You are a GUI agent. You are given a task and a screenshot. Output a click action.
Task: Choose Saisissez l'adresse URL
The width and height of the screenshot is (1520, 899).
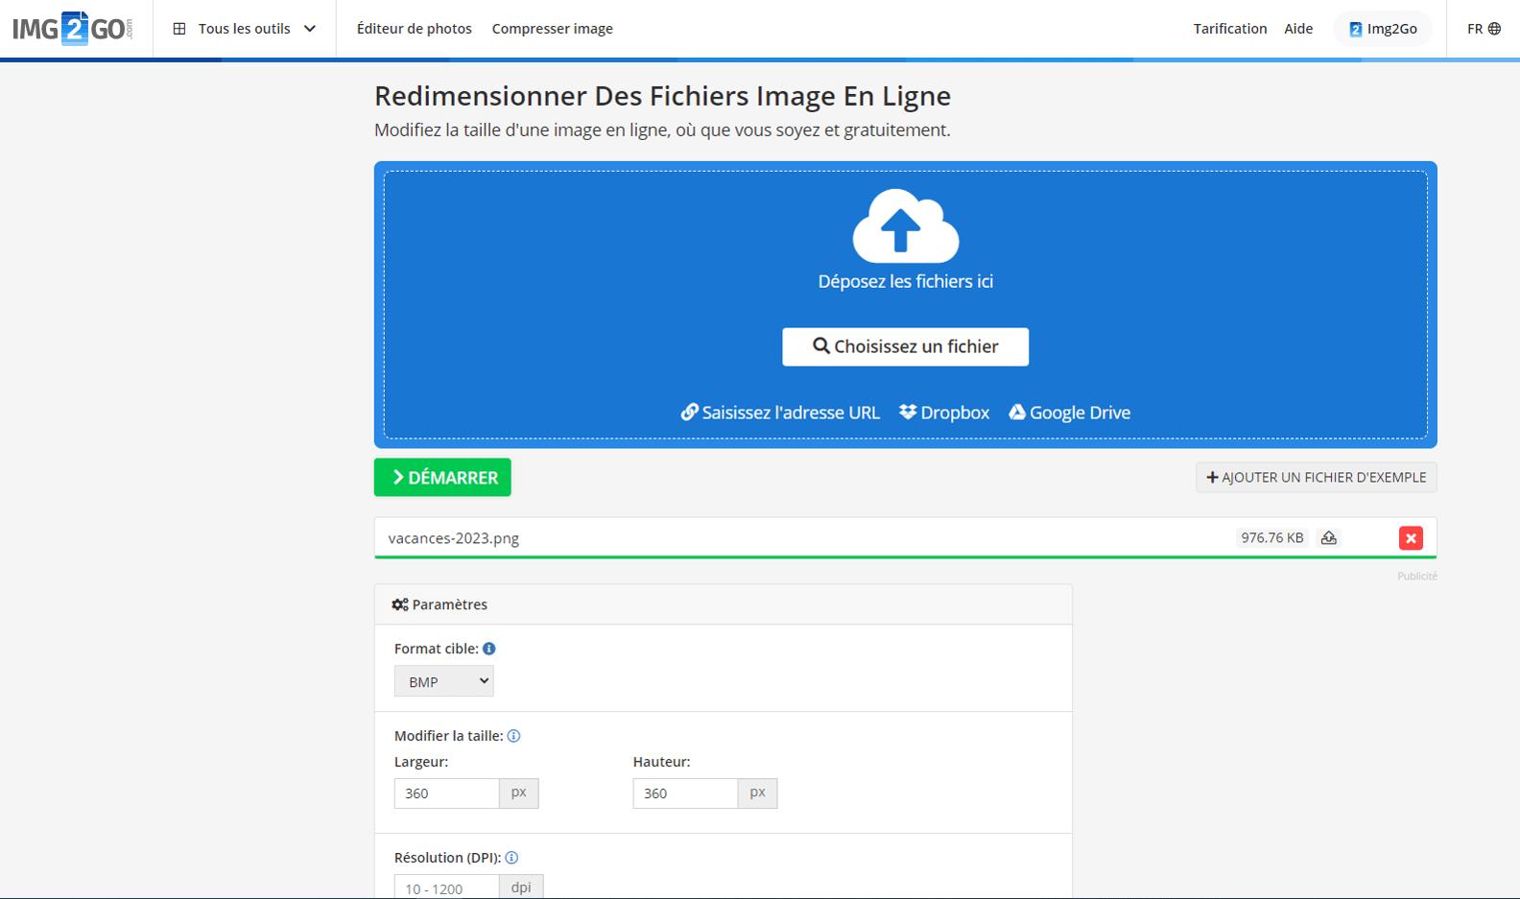coord(780,413)
